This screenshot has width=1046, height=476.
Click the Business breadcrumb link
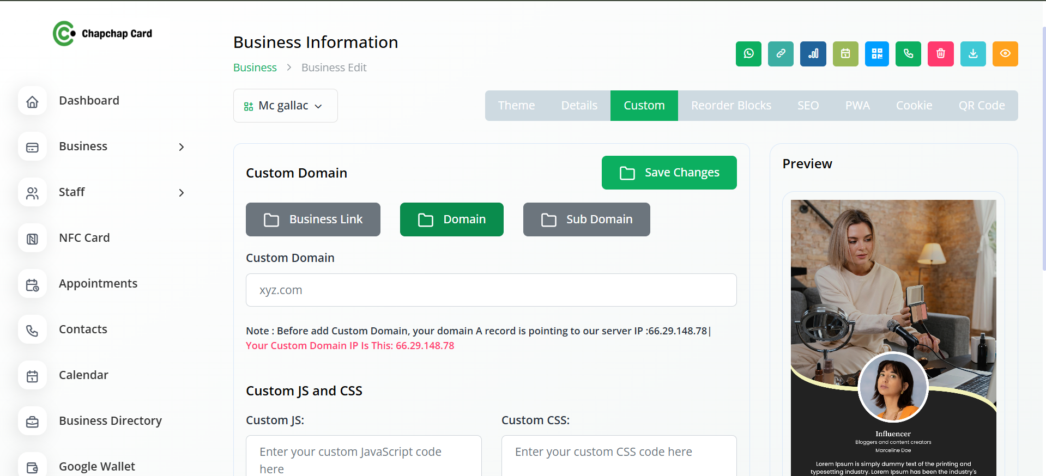[x=255, y=68]
